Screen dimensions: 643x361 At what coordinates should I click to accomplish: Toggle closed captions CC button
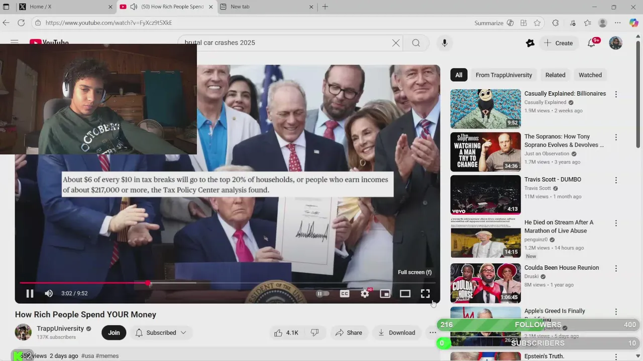click(345, 294)
